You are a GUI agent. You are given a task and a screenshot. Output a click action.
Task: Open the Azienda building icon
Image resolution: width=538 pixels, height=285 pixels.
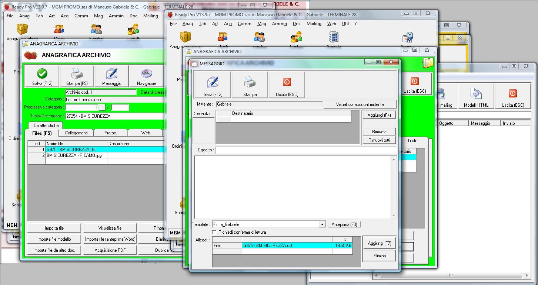click(334, 37)
